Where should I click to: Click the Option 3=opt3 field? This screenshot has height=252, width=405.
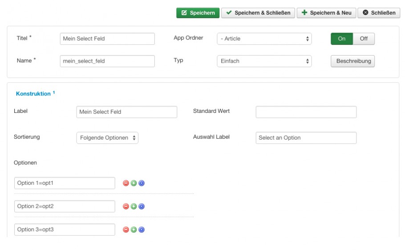pos(65,230)
